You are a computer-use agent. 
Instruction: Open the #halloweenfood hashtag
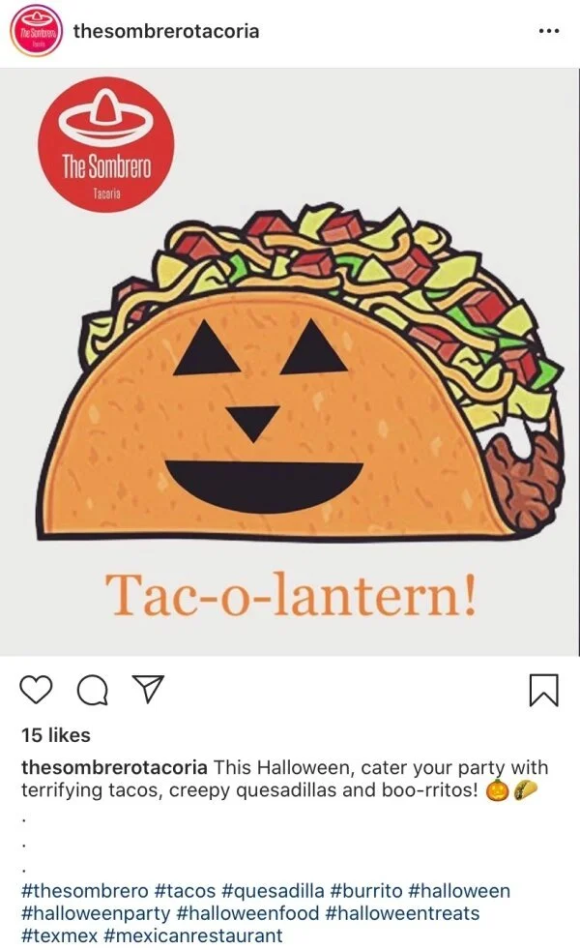click(x=247, y=913)
